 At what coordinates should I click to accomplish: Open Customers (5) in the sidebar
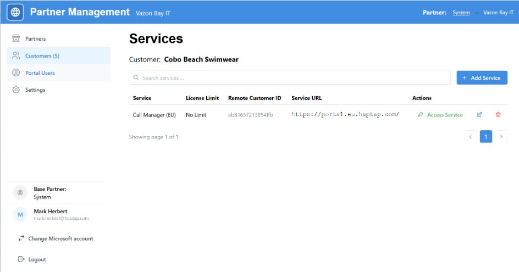click(42, 56)
